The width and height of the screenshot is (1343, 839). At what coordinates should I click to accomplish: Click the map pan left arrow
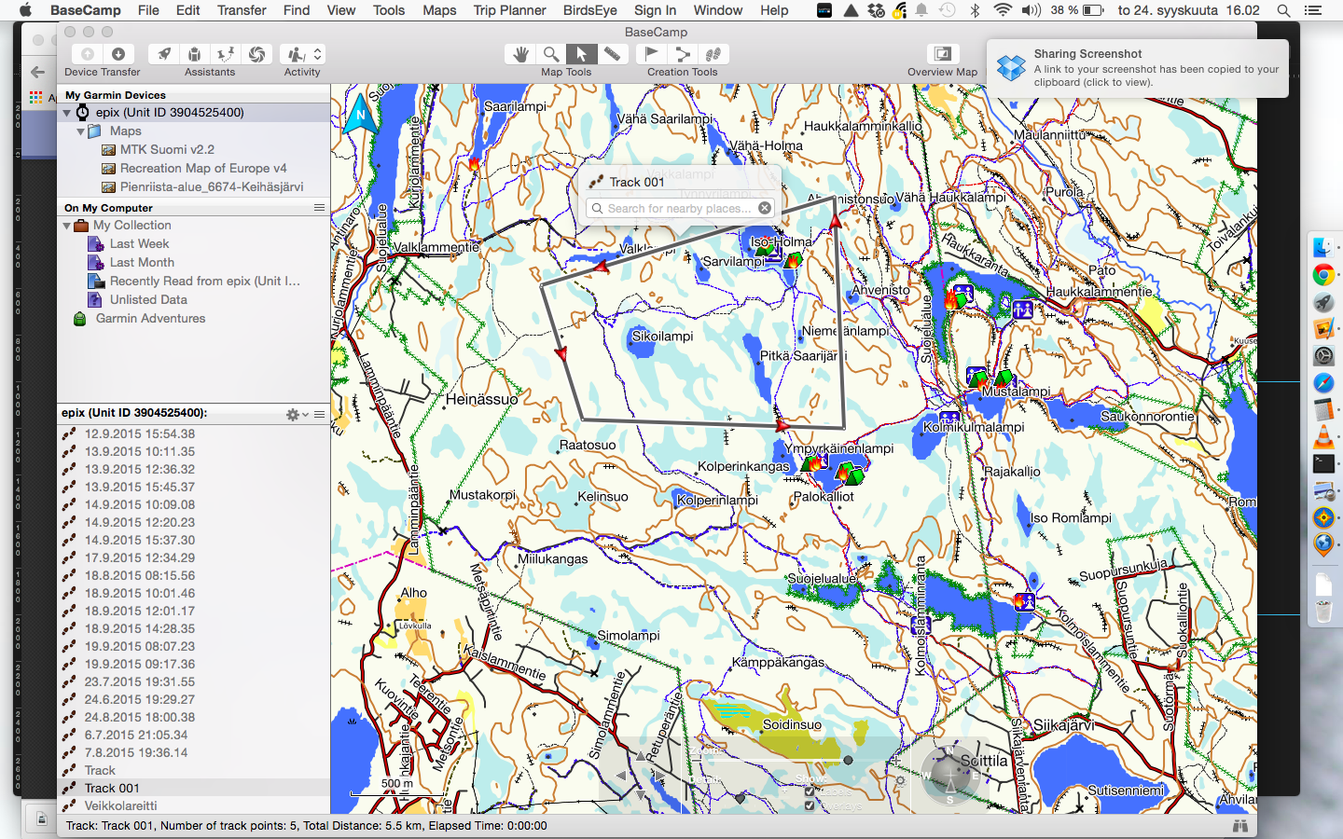[621, 776]
